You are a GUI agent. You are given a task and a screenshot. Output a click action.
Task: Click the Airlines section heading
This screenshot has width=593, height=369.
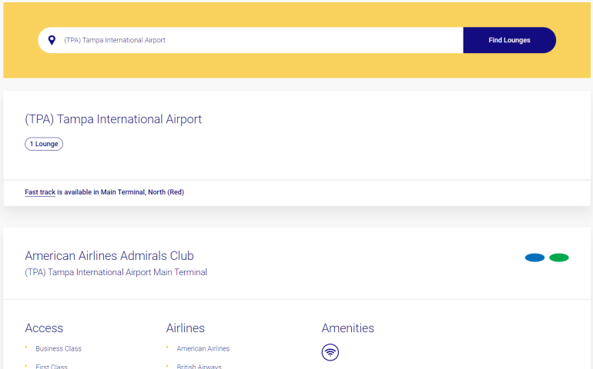(x=186, y=328)
